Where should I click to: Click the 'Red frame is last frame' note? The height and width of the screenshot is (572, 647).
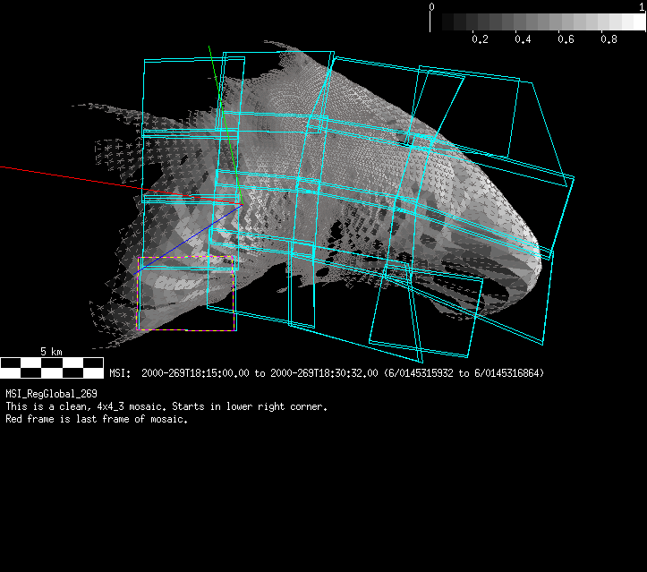(x=97, y=420)
